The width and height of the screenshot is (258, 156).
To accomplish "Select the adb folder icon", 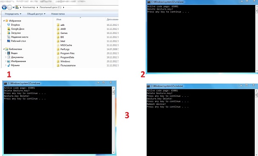I will coord(58,25).
